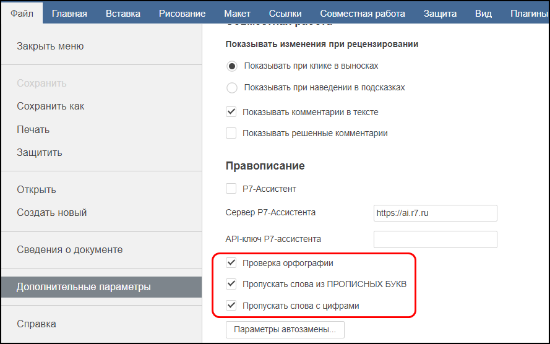550x344 pixels.
Task: Open the Макет tab
Action: (237, 14)
